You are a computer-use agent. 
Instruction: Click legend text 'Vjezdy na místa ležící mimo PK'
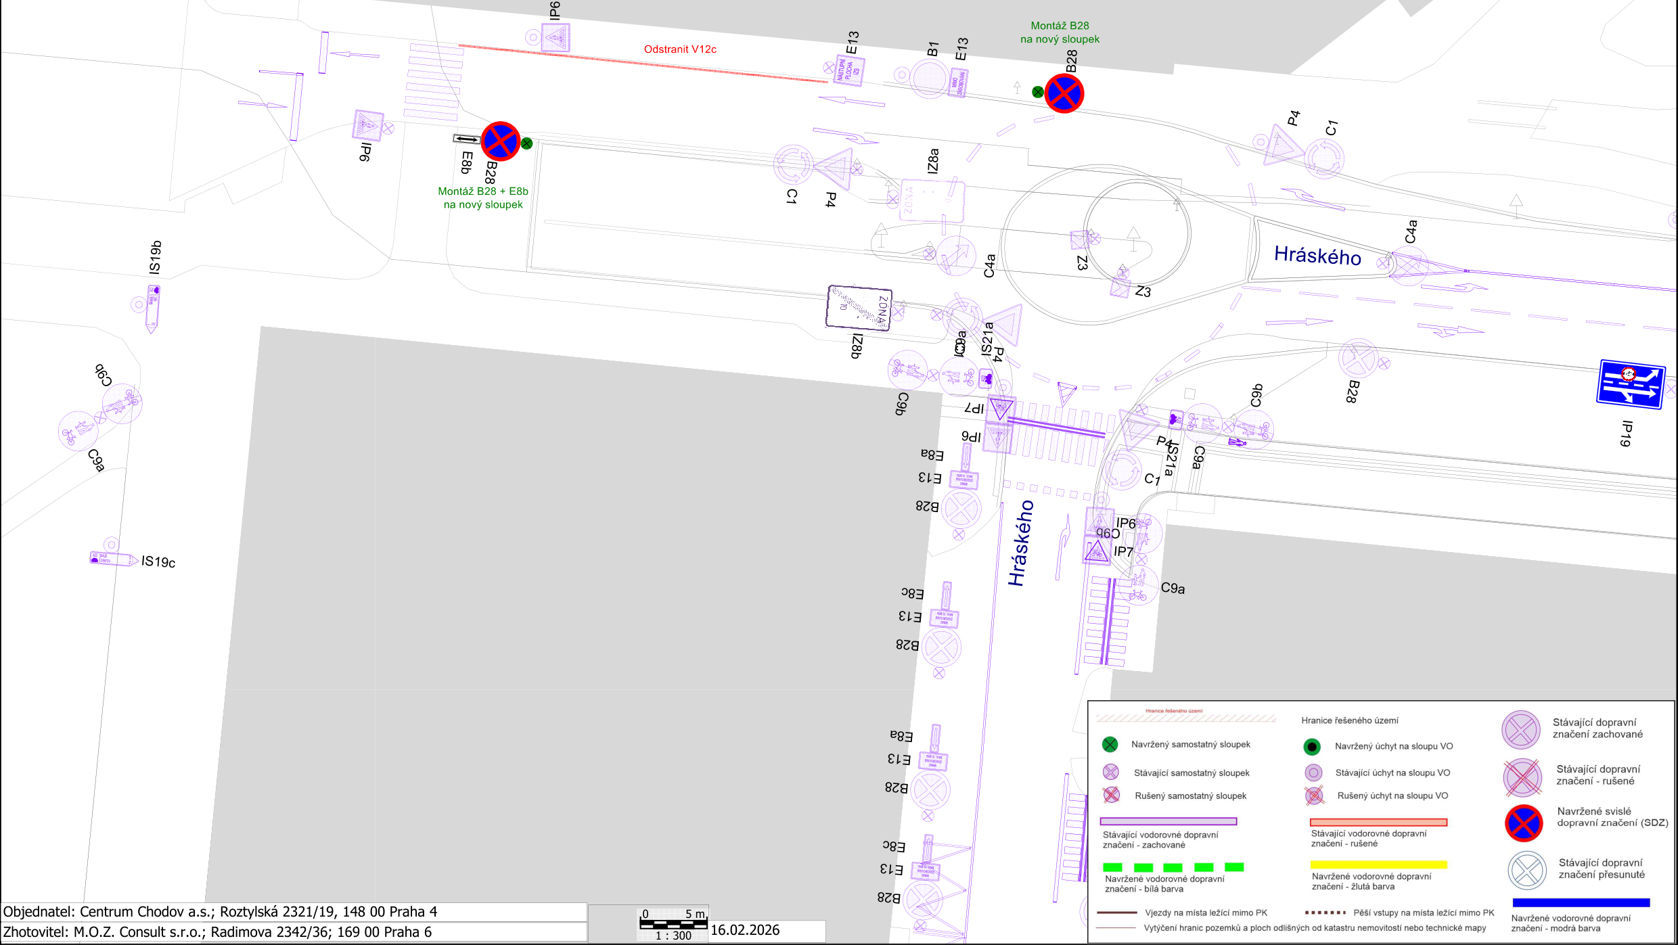click(x=1206, y=913)
